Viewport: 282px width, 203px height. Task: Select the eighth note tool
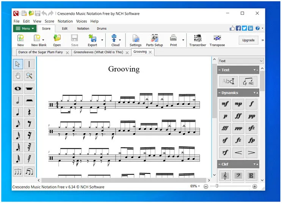(18, 124)
